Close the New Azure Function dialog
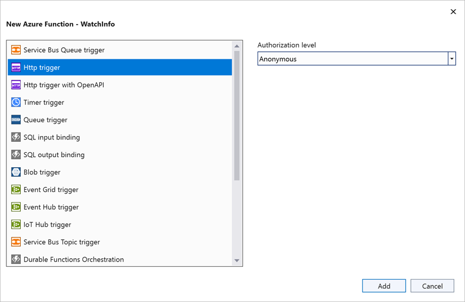Viewport: 465px width, 302px height. (452, 12)
